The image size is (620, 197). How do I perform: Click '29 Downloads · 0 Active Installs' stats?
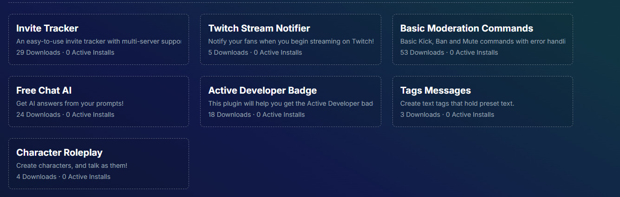pos(65,52)
